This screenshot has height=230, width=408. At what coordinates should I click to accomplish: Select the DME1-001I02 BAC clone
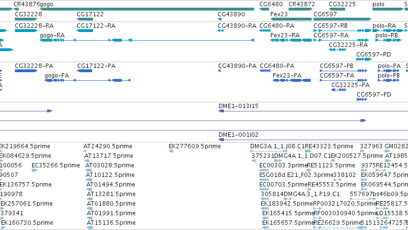coord(313,140)
